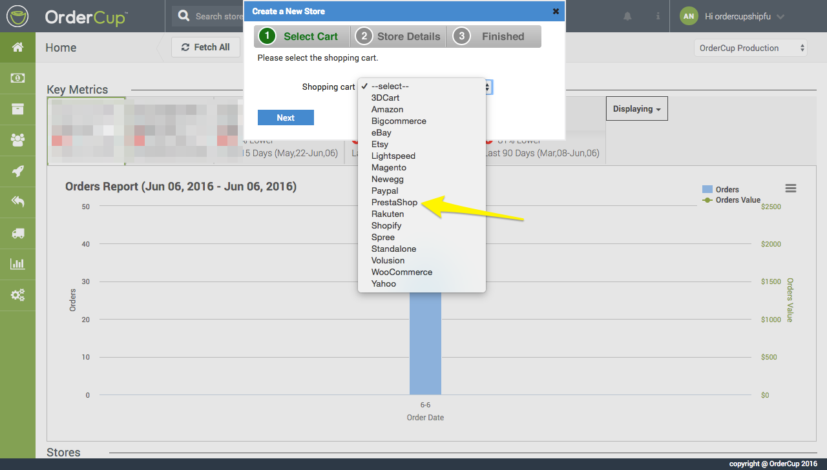Choose Rakuten from the cart list
Image resolution: width=827 pixels, height=470 pixels.
422,214
